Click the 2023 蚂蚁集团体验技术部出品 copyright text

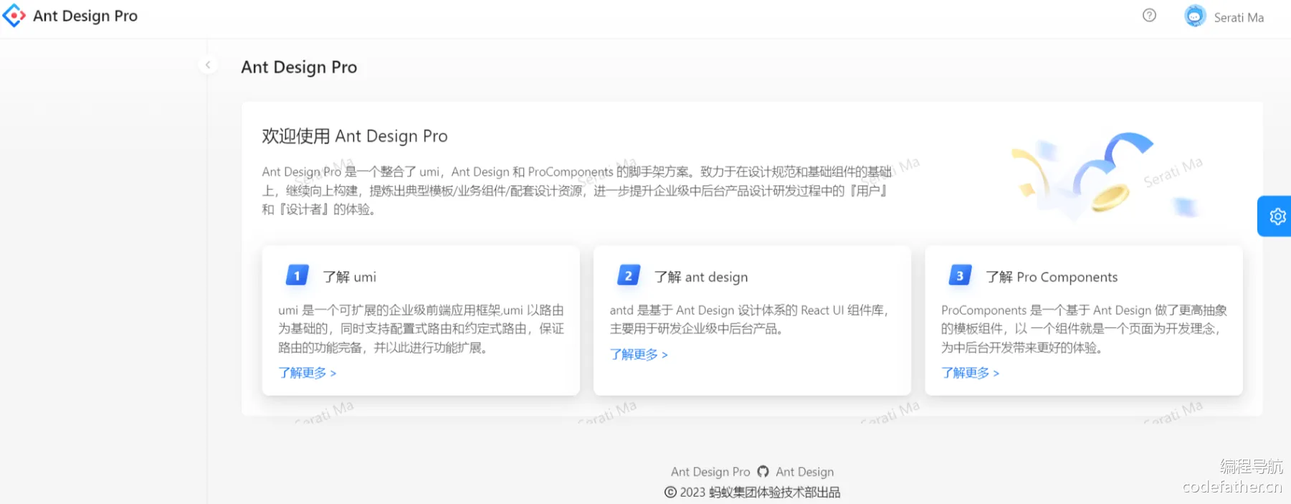tap(753, 493)
